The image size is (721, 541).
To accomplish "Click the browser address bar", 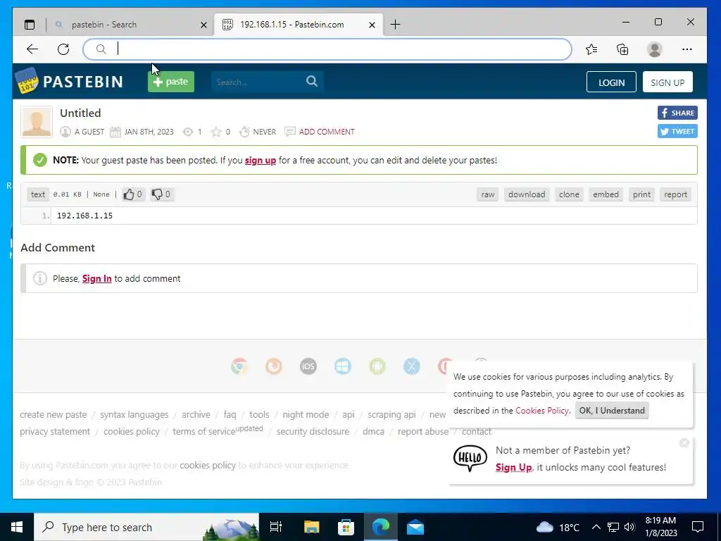I will point(327,49).
